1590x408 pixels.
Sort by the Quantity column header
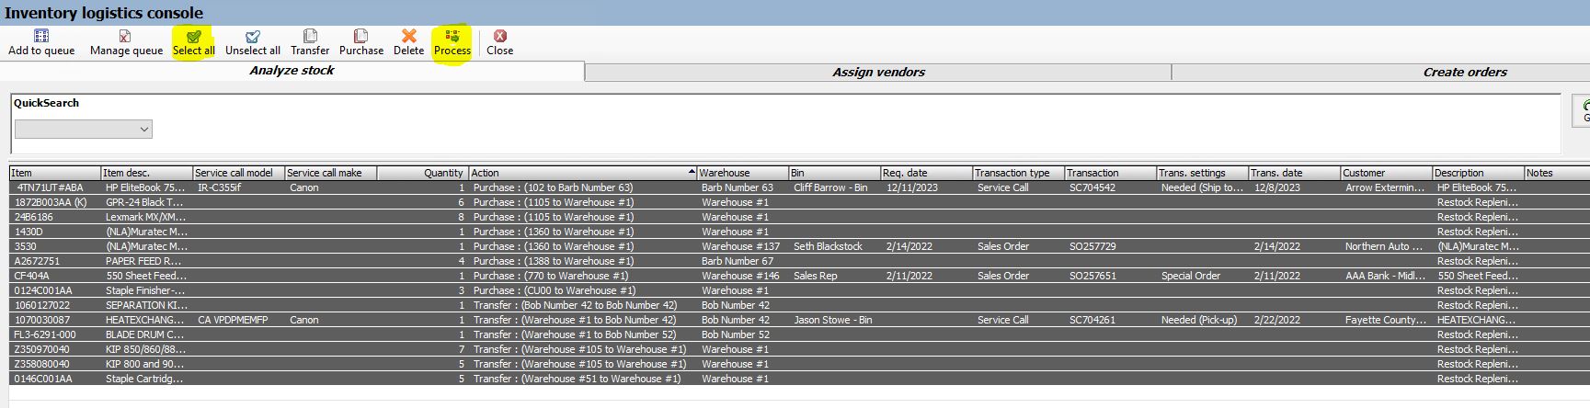point(422,173)
